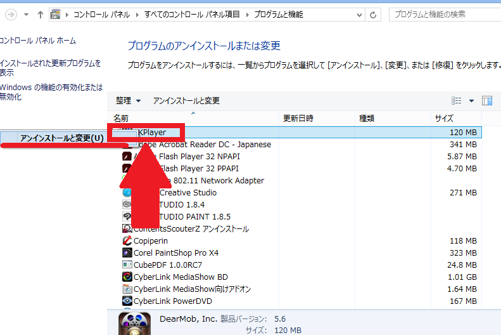Image resolution: width=501 pixels, height=335 pixels.
Task: Open the address bar history dropdown
Action: (358, 15)
